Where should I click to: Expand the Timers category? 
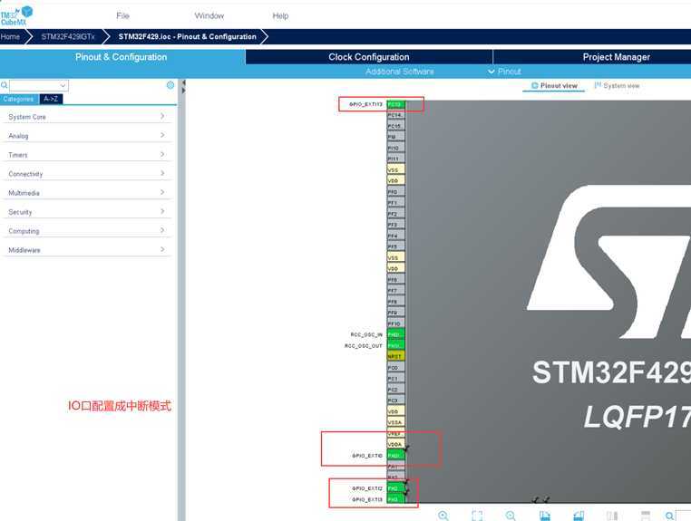tap(86, 155)
